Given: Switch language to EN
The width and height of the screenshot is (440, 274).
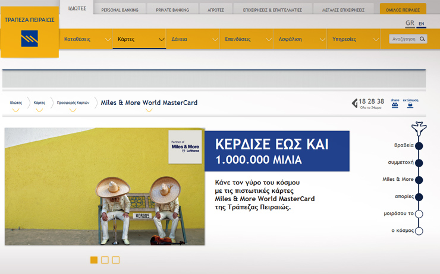Looking at the screenshot, I should click(422, 24).
